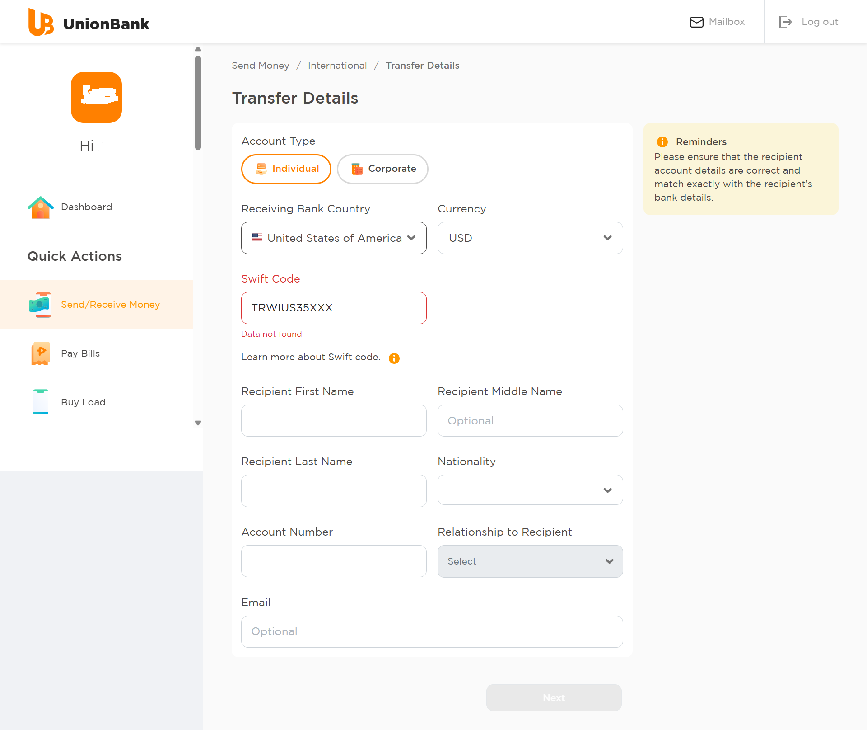The height and width of the screenshot is (730, 867).
Task: Click the orange profile avatar icon
Action: pos(96,97)
